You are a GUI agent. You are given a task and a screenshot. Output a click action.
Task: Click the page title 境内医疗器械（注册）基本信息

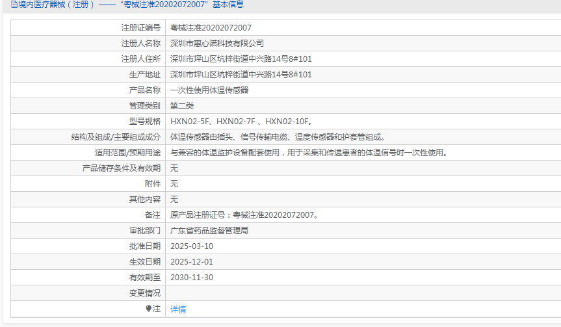tap(131, 5)
